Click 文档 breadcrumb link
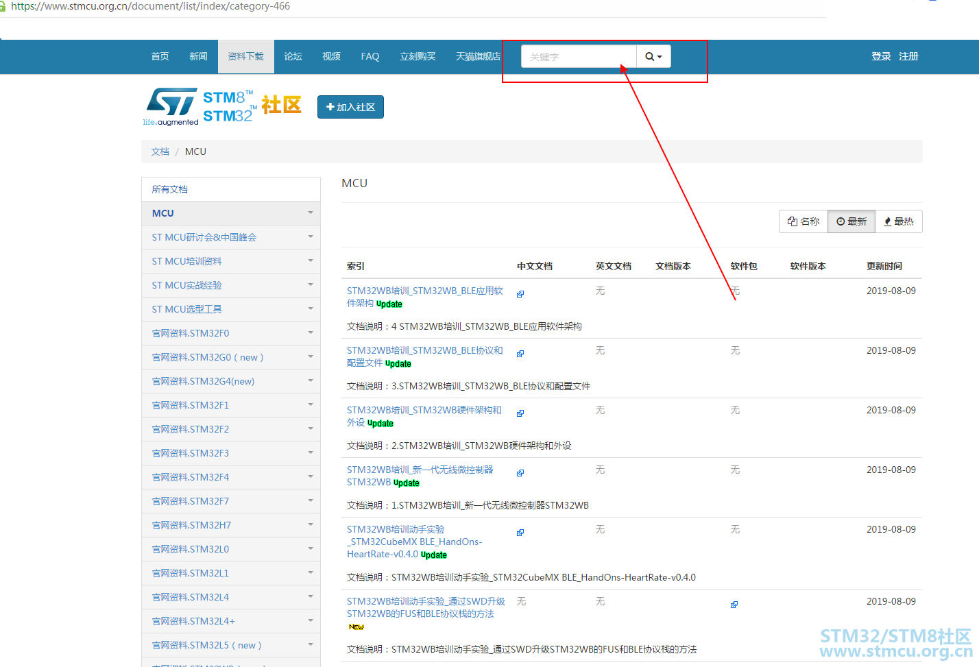 click(x=160, y=151)
